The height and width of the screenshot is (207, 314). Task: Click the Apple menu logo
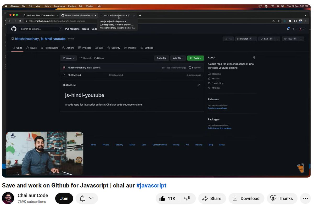[x=6, y=6]
